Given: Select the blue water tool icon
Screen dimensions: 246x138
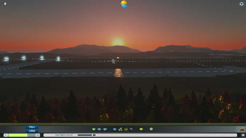Looking at the screenshot, I should 115,129.
